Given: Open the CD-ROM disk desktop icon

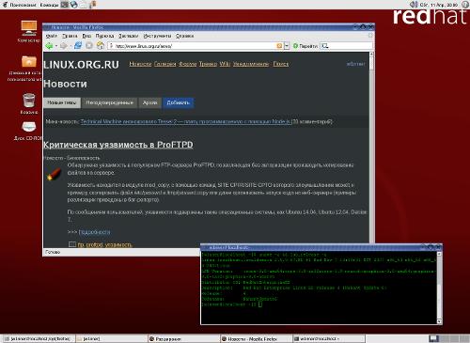Looking at the screenshot, I should (29, 131).
